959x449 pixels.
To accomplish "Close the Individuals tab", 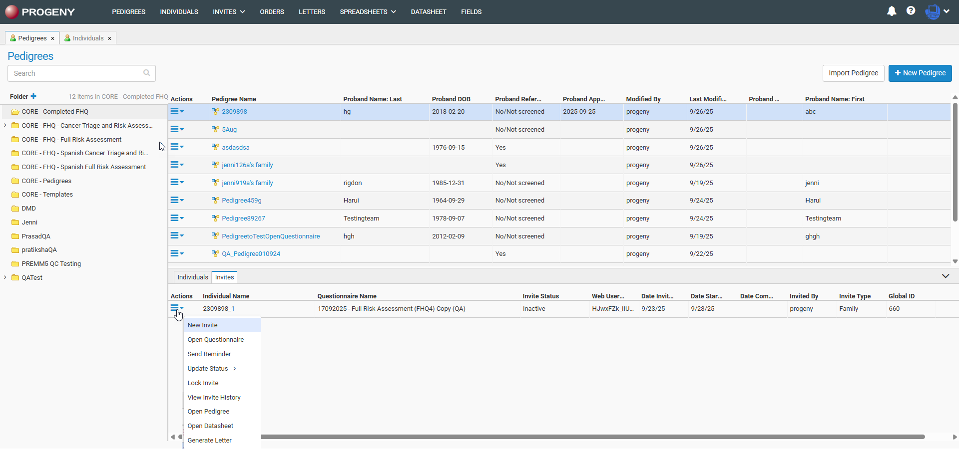I will tap(109, 38).
